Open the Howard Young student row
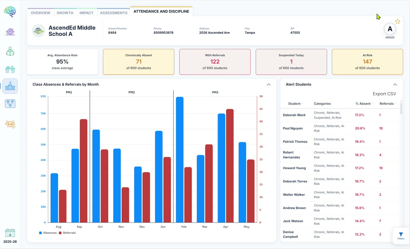 (x=340, y=168)
